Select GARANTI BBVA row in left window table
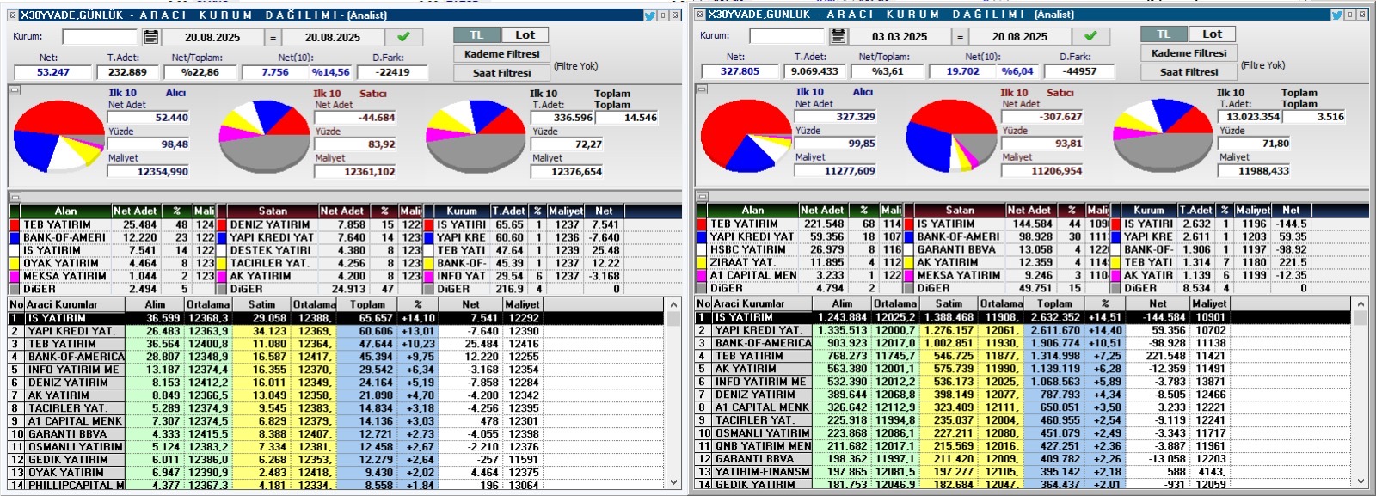This screenshot has width=1376, height=496. point(336,434)
